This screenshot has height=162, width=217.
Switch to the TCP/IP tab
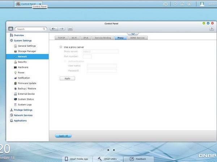click(61, 38)
